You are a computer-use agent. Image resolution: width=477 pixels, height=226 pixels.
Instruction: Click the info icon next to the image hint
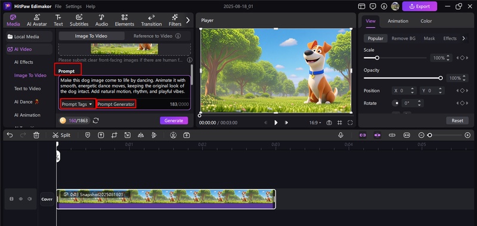click(x=190, y=60)
